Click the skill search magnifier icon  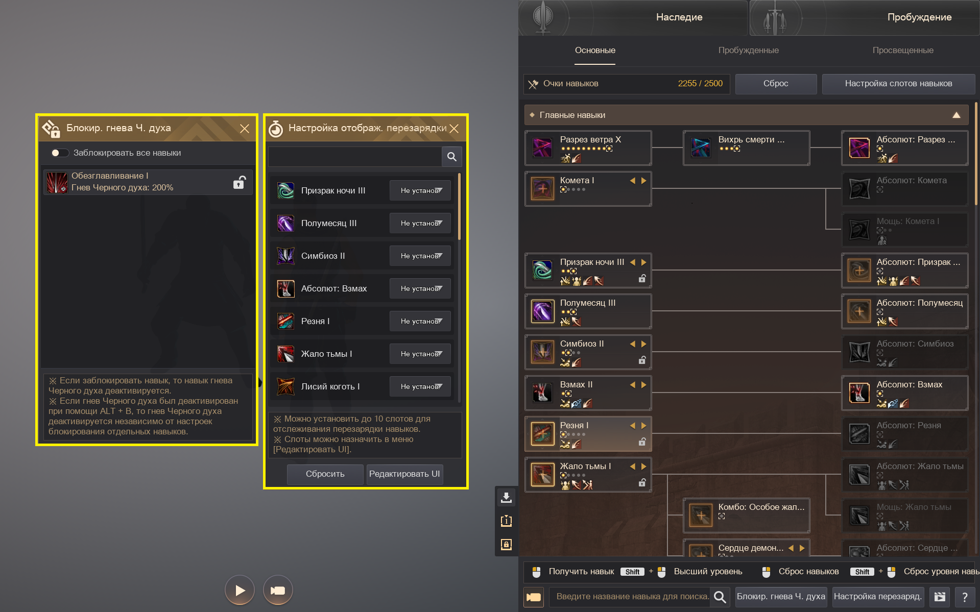pos(720,597)
